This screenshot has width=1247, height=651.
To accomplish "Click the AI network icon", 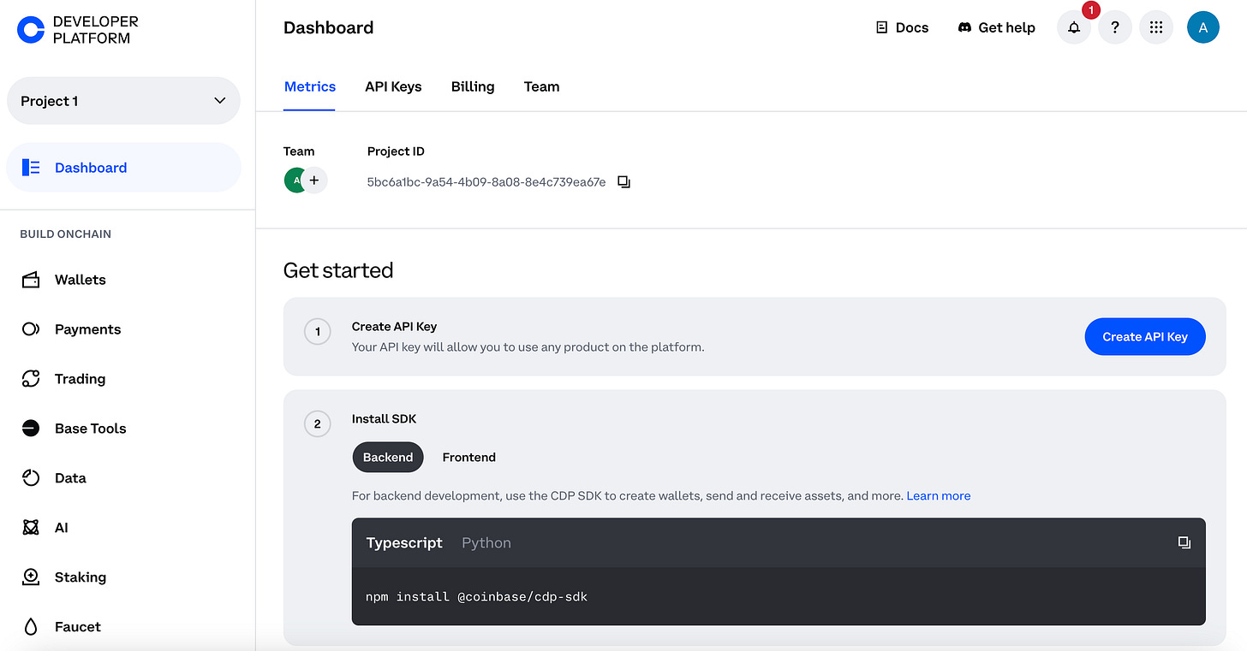I will point(31,528).
